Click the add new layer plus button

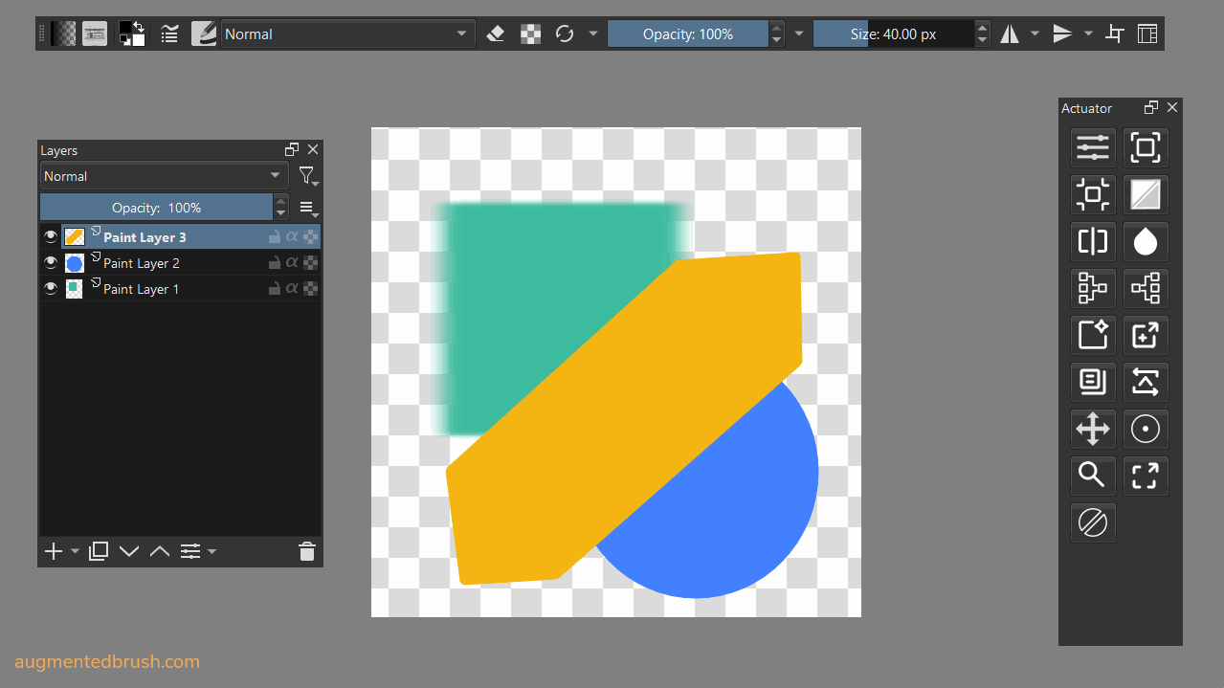tap(54, 551)
